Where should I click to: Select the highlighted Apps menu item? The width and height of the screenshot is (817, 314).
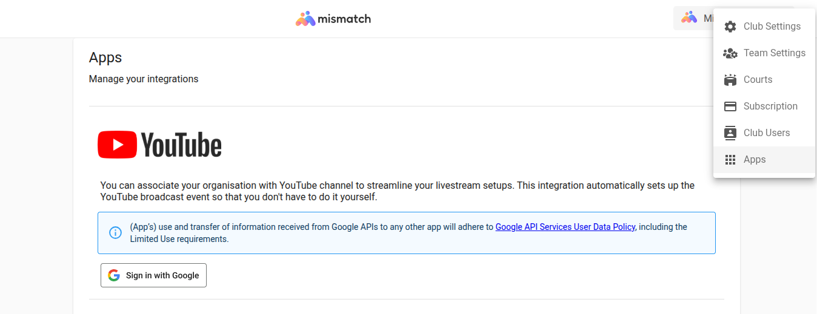coord(755,160)
